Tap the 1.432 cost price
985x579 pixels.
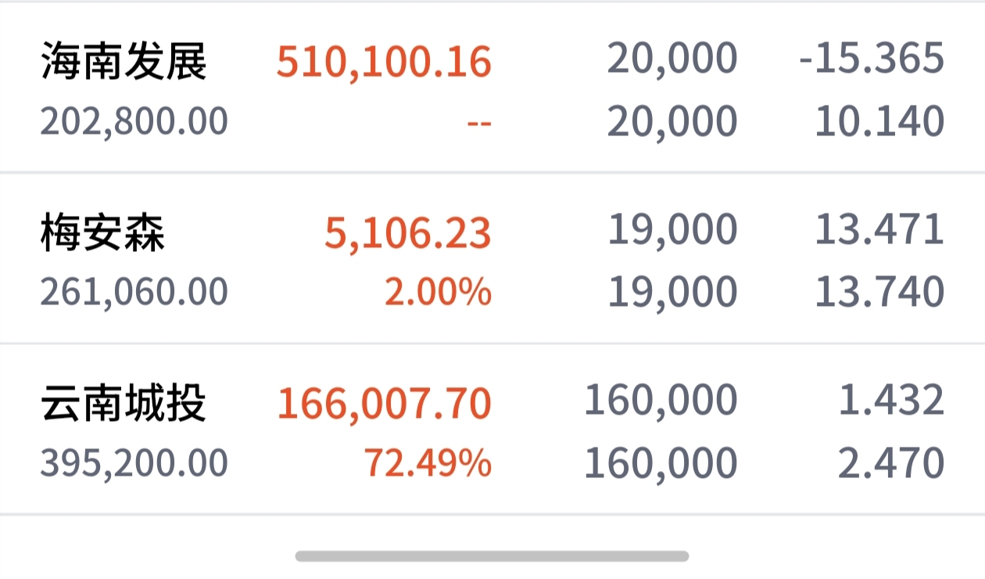891,401
